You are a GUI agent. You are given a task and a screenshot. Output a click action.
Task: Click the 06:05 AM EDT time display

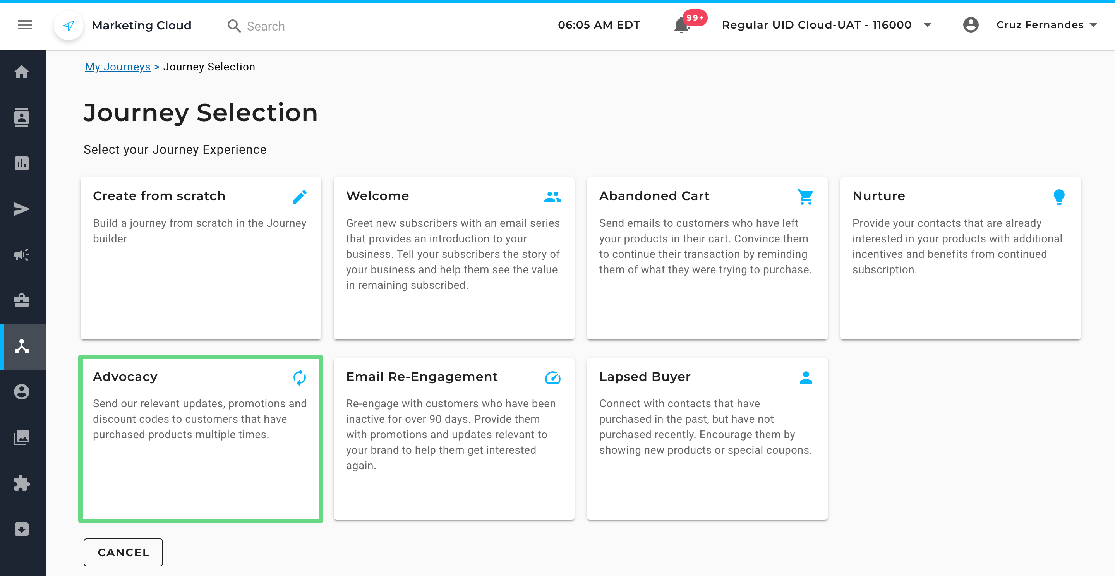point(599,25)
